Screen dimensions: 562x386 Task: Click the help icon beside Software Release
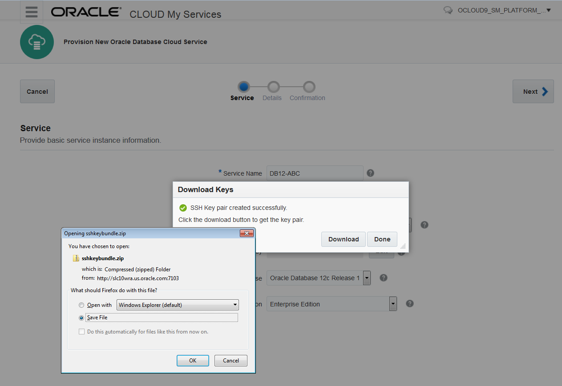[383, 277]
